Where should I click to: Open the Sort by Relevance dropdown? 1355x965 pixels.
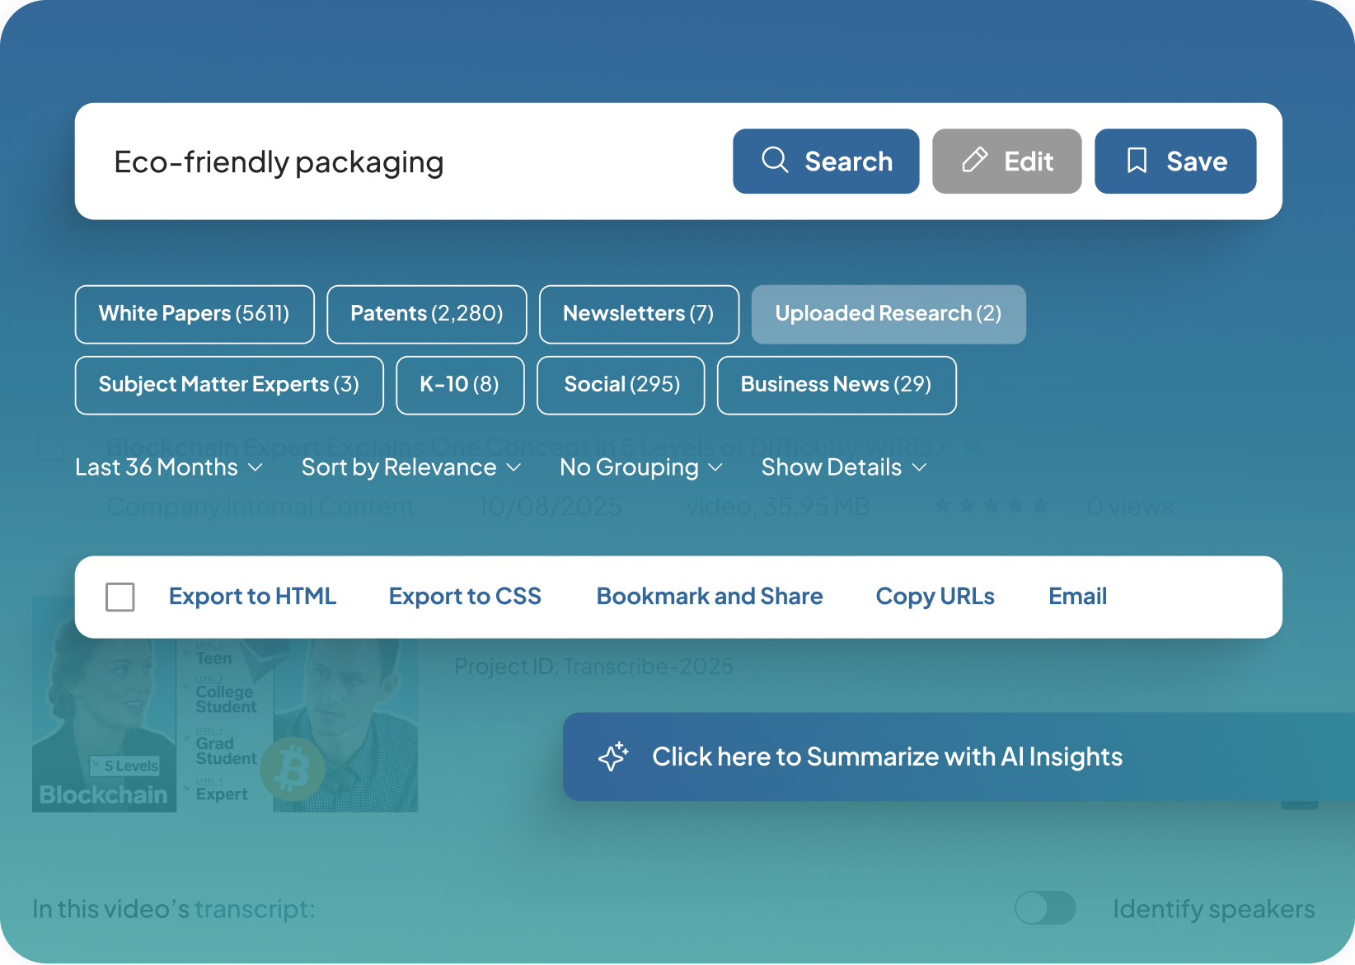411,467
